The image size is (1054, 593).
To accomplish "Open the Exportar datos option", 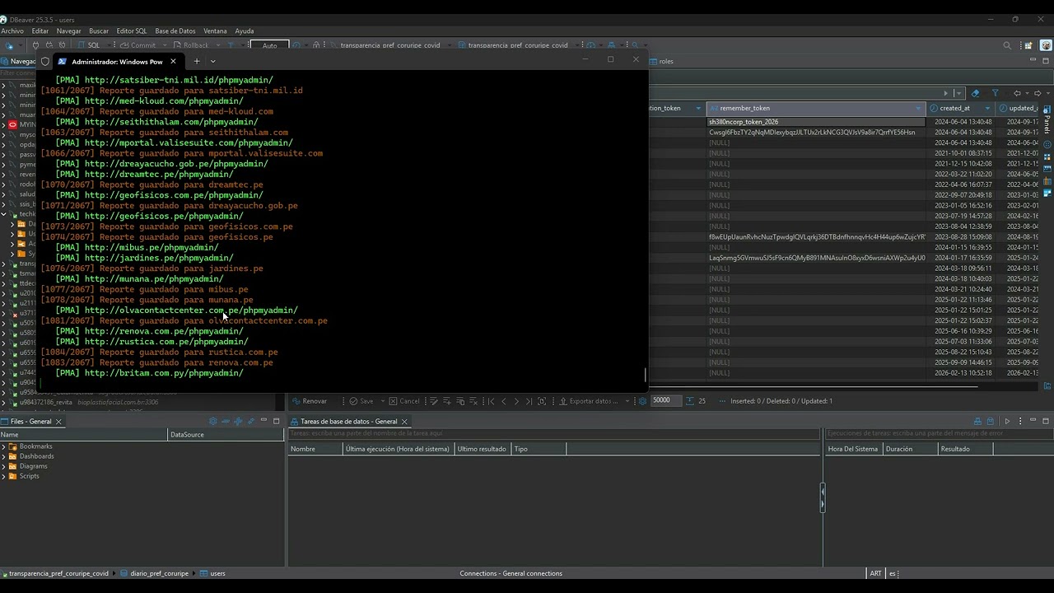I will pos(588,401).
